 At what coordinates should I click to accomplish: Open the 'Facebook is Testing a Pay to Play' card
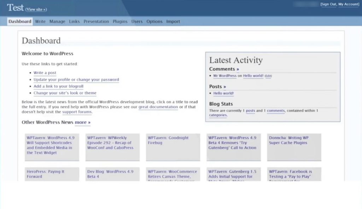point(294,174)
